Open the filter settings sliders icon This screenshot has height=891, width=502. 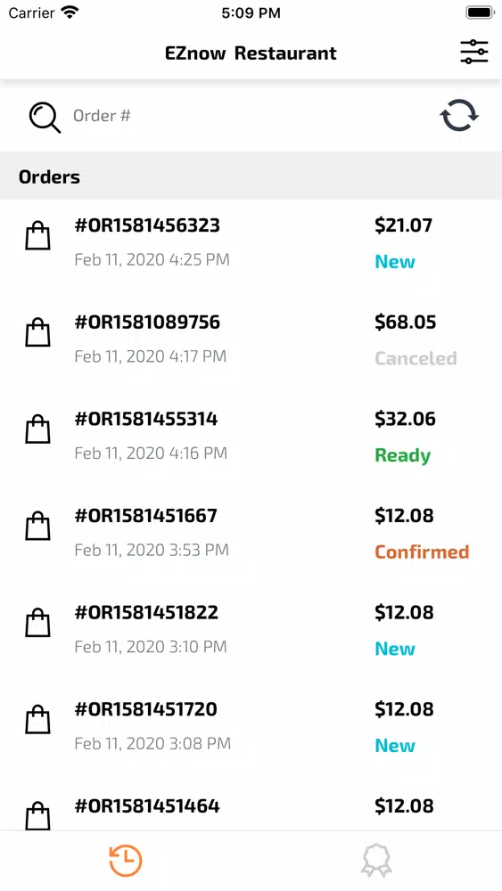(473, 53)
